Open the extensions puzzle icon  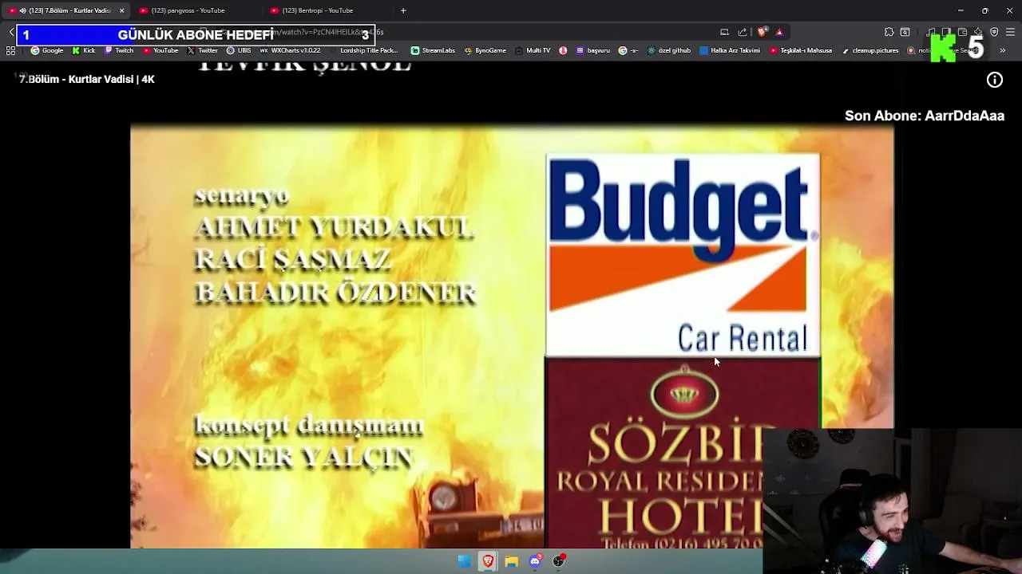pos(889,32)
